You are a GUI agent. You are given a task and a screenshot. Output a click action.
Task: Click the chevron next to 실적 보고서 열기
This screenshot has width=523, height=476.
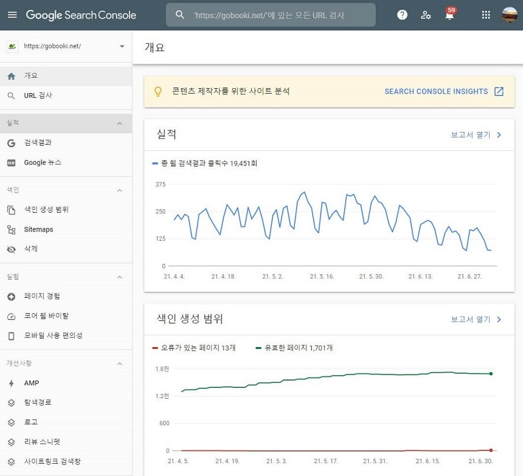tap(499, 135)
